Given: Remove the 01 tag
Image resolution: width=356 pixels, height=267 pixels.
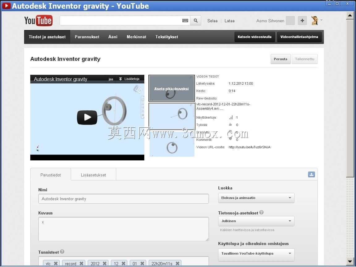Looking at the screenshot, I should (x=142, y=263).
